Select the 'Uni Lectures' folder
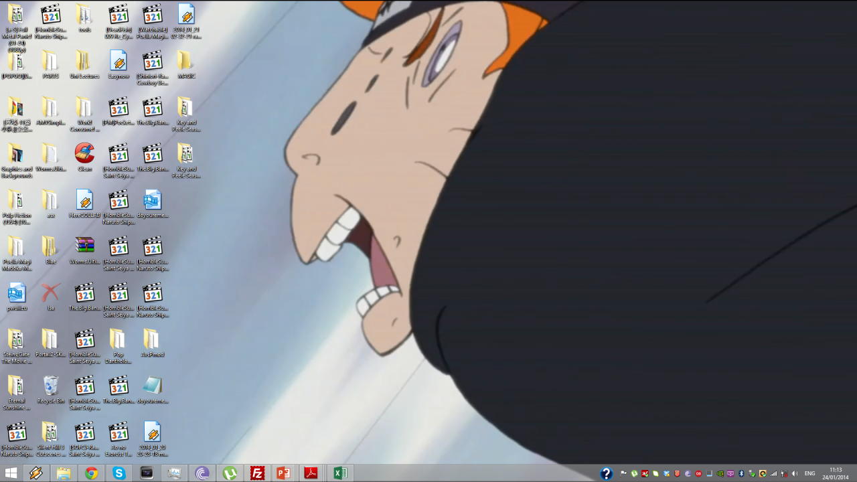Viewport: 857px width, 482px height. [x=84, y=65]
